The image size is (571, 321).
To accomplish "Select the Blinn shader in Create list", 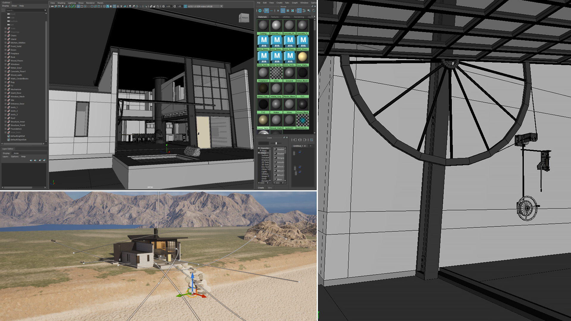I will point(280,180).
